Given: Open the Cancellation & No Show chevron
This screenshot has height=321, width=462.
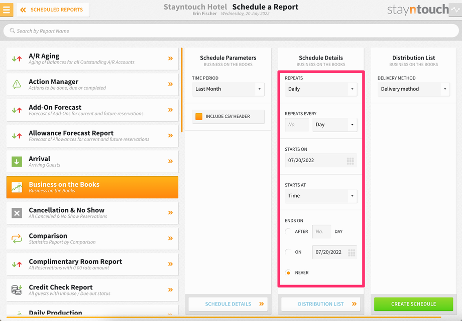Looking at the screenshot, I should click(x=170, y=213).
